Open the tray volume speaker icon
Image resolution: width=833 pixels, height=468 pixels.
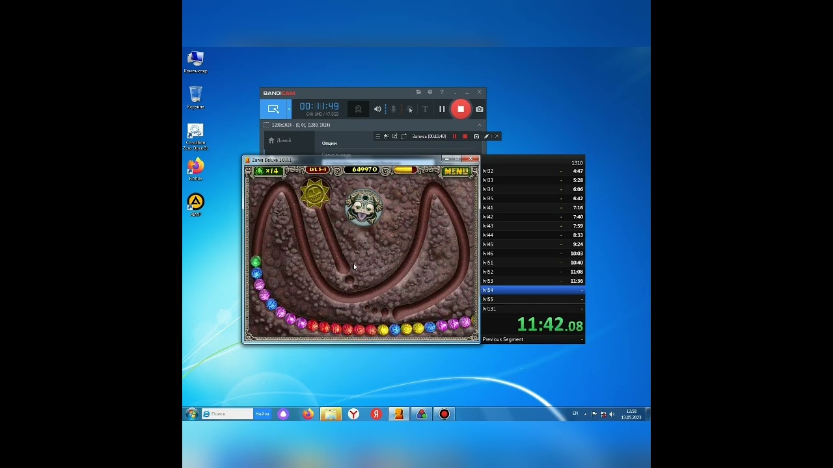[612, 414]
